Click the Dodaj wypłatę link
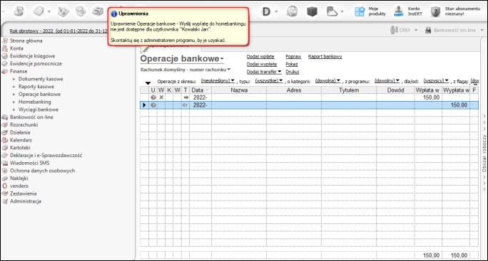 click(262, 64)
